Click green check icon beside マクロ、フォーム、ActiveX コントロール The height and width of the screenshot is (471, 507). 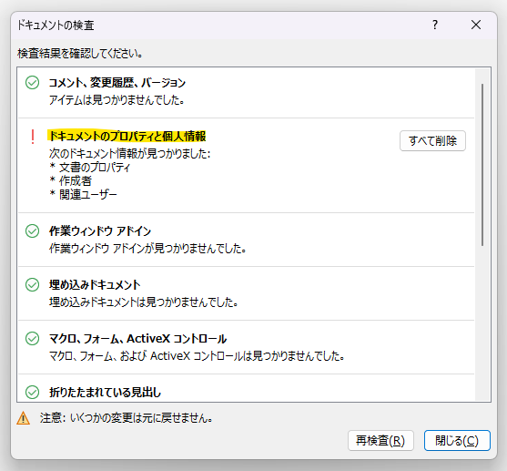[x=33, y=338]
